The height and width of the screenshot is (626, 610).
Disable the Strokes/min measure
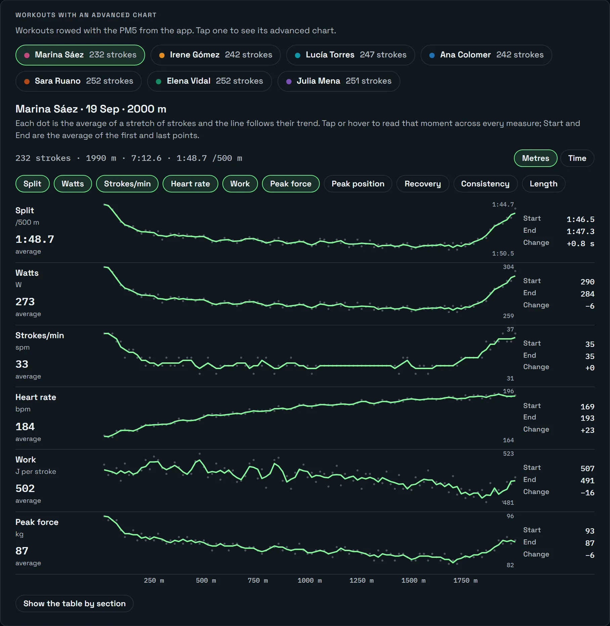[x=127, y=184]
